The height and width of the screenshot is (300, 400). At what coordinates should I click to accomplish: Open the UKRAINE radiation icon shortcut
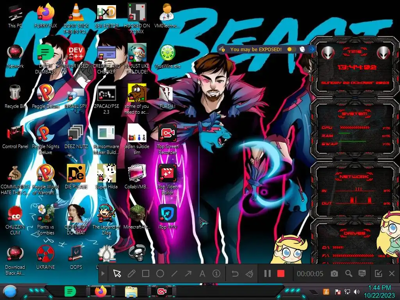[45, 258]
